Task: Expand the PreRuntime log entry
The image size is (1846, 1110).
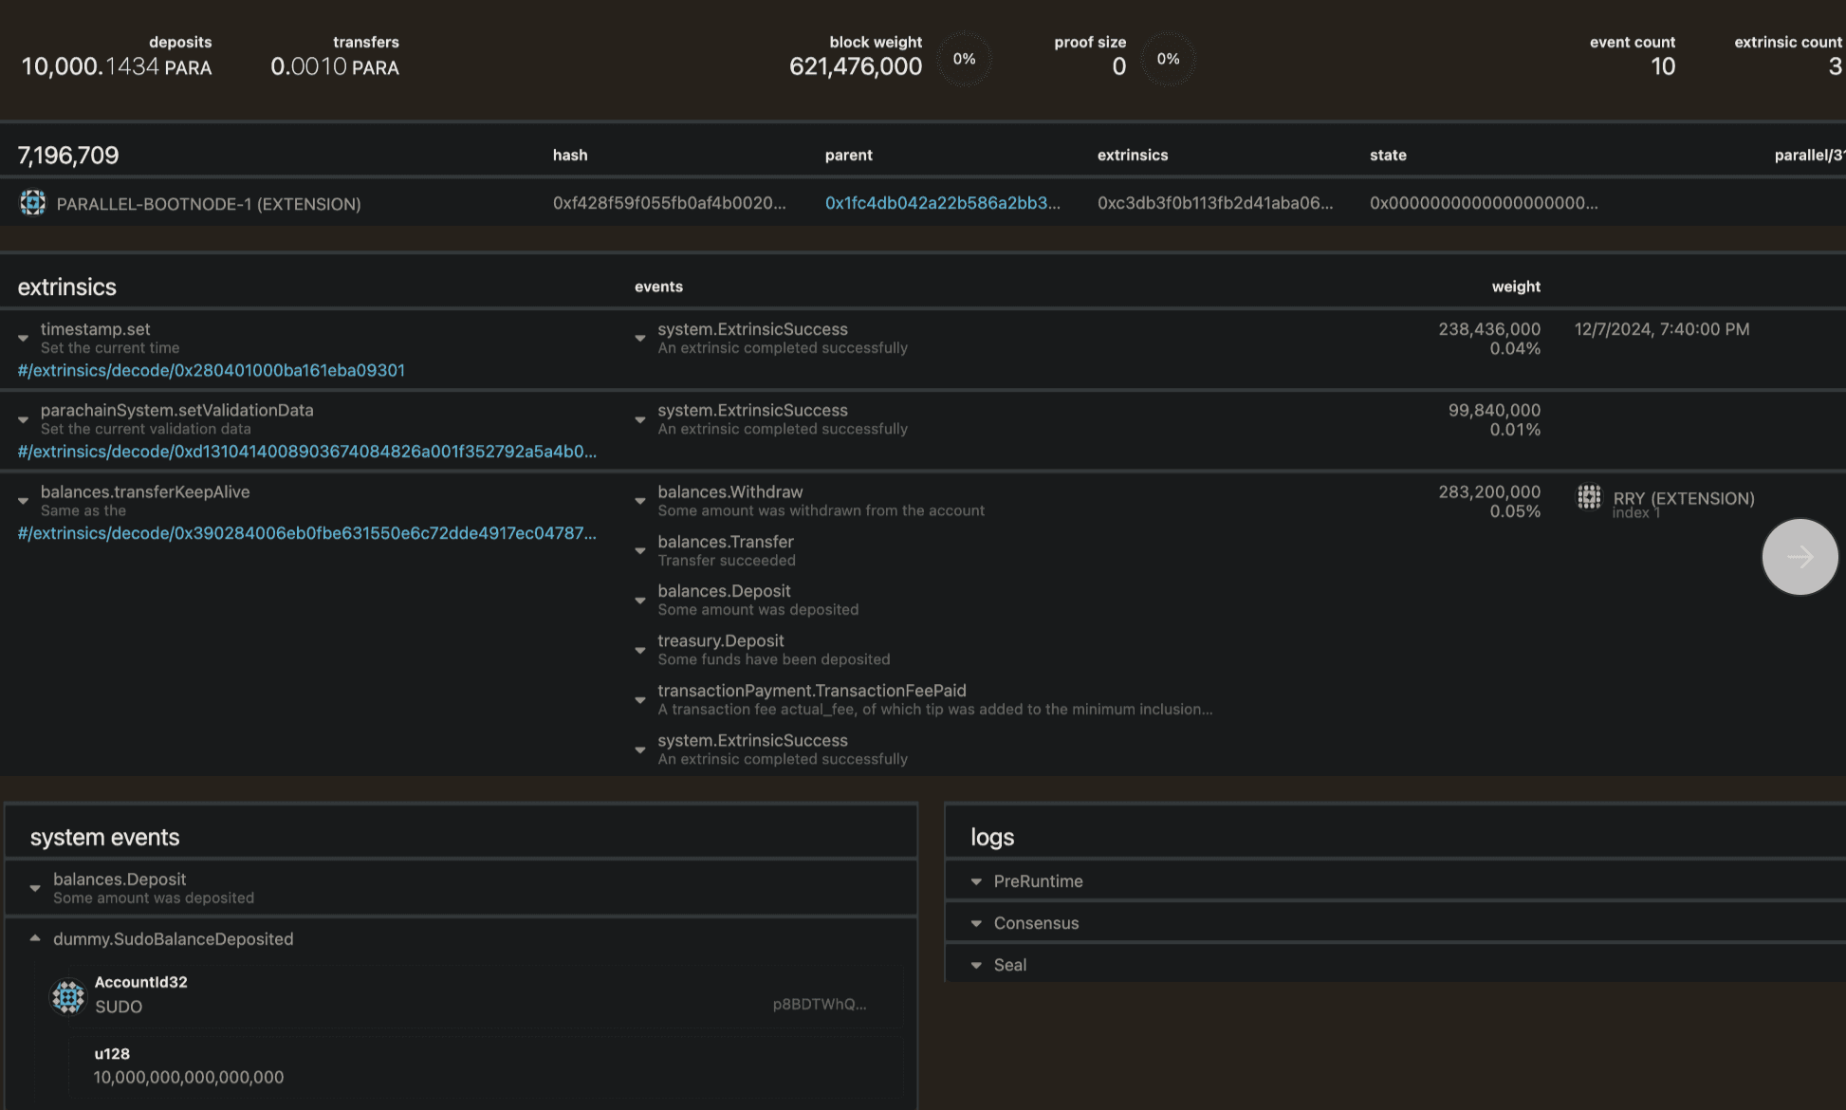Action: click(976, 881)
